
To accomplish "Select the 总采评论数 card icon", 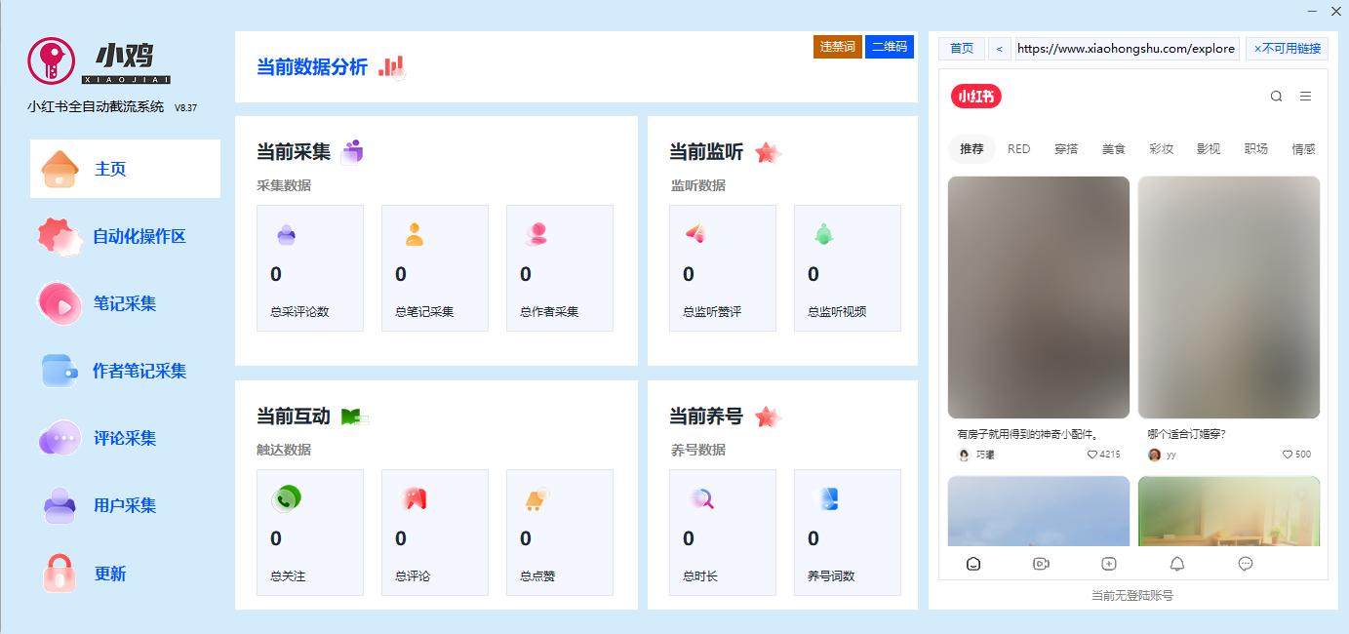I will (x=286, y=234).
